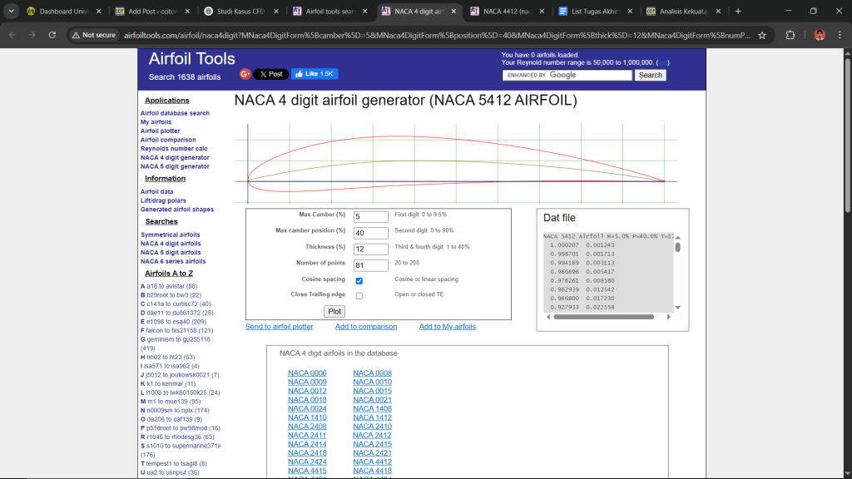
Task: Click the Facebook Like button
Action: pos(314,74)
